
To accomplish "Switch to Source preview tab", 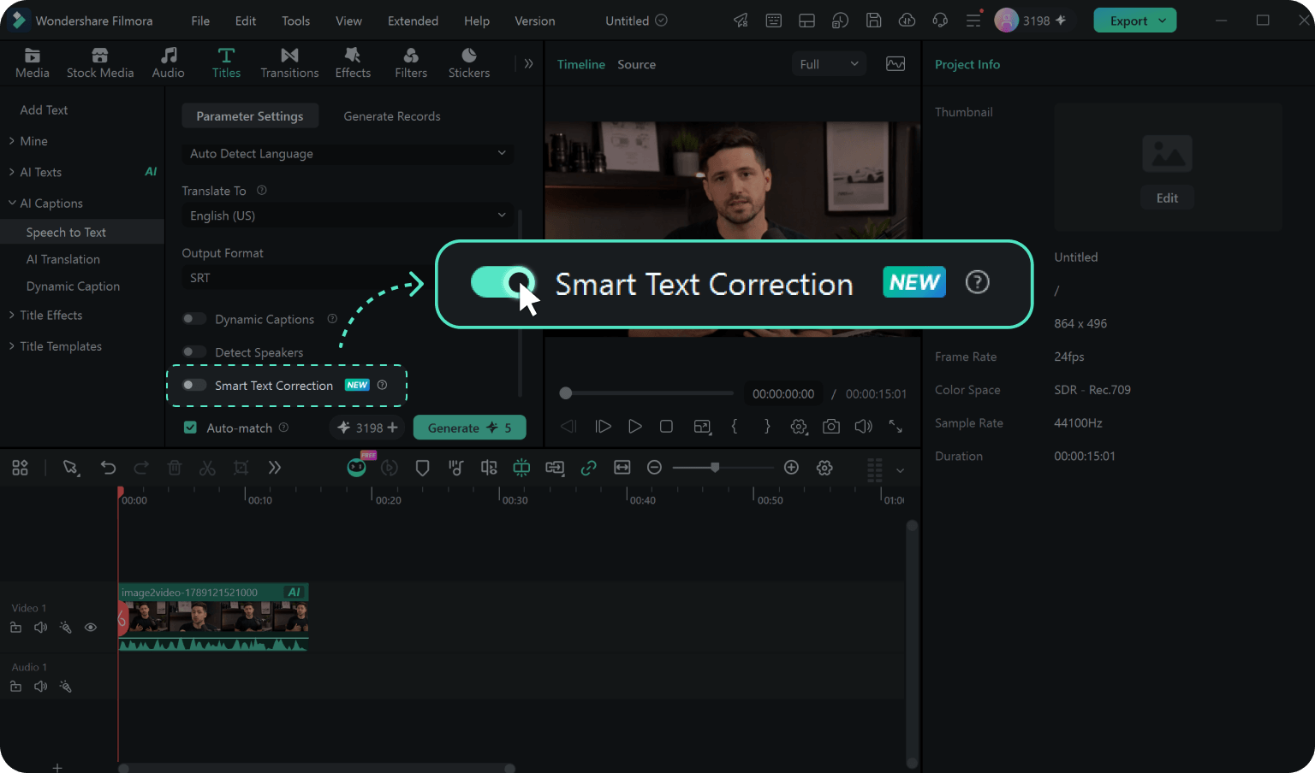I will click(x=636, y=64).
